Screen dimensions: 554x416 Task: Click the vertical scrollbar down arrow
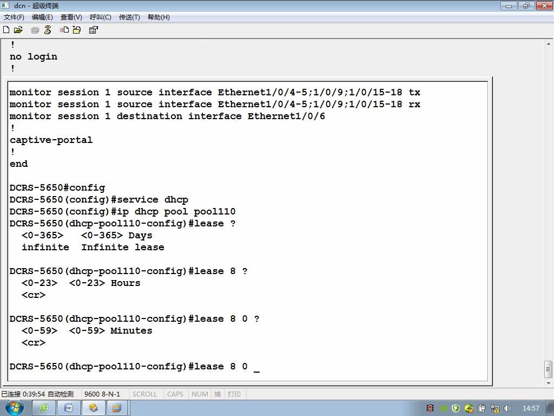(549, 383)
